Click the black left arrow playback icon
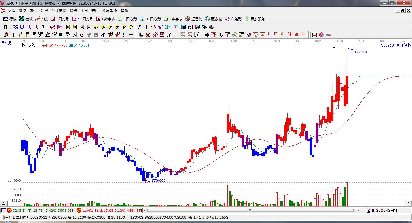The image size is (412, 223). [x=82, y=27]
